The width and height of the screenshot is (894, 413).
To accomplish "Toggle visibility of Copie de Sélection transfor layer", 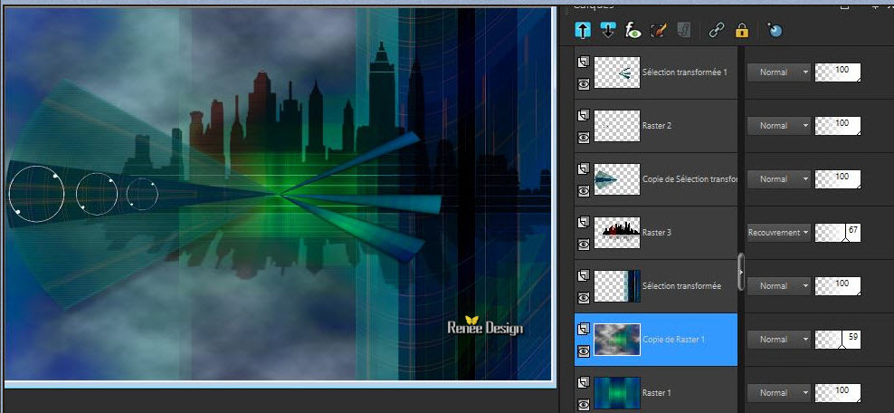I will pyautogui.click(x=584, y=190).
